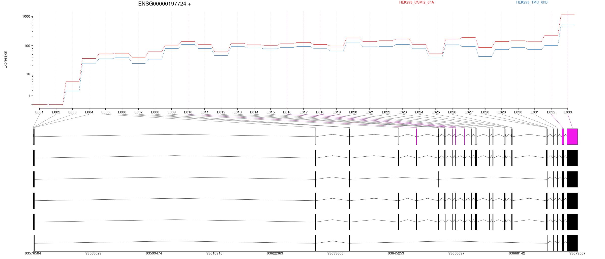Click exon label E024
605x259 pixels.
419,112
